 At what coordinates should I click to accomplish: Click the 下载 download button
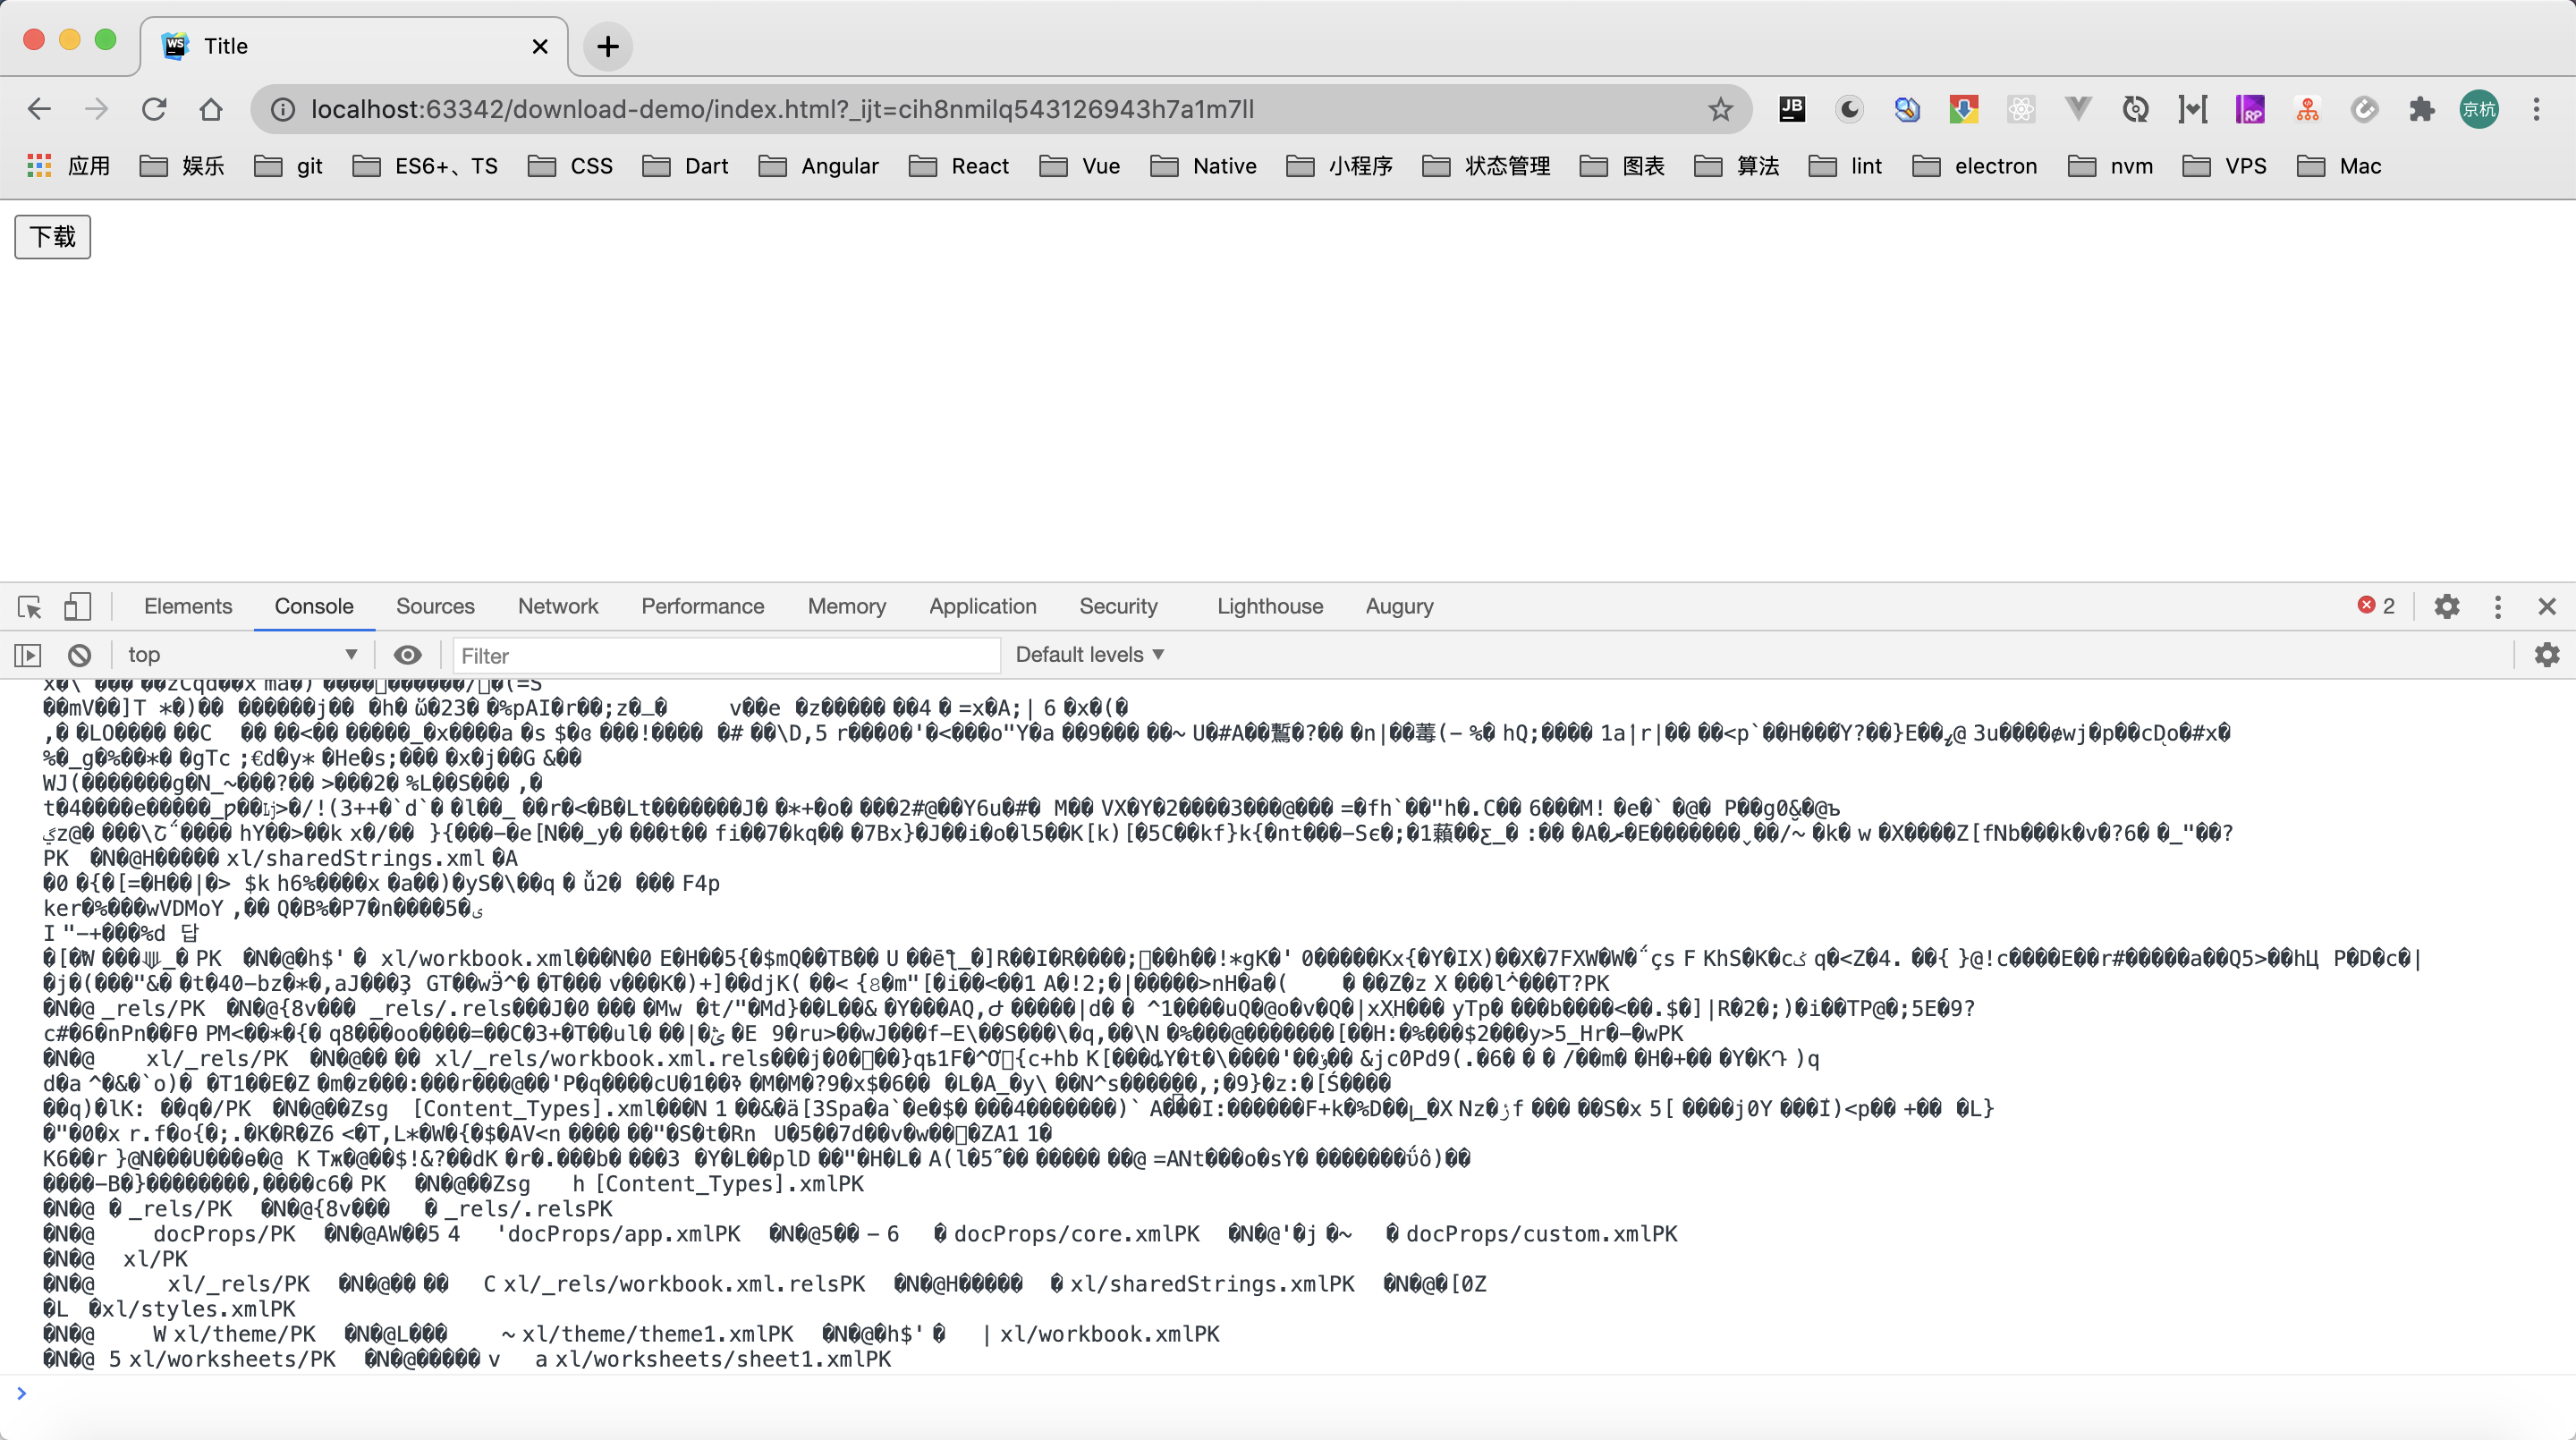coord(53,237)
